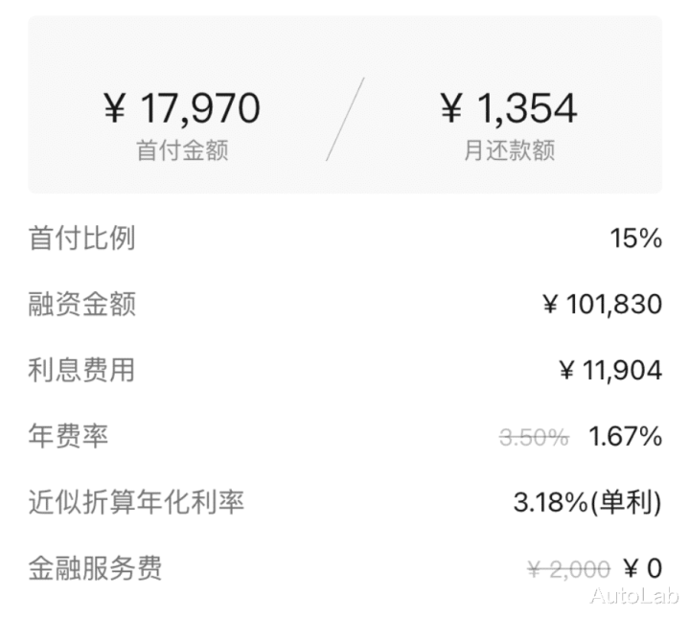Select the 首付比例 row label
Screen dimensions: 689x618
click(81, 239)
